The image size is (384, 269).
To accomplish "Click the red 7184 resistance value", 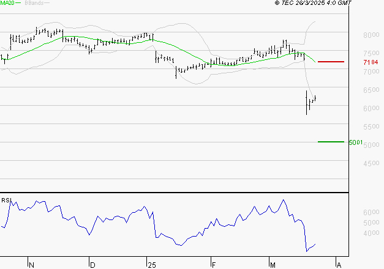I will [371, 62].
